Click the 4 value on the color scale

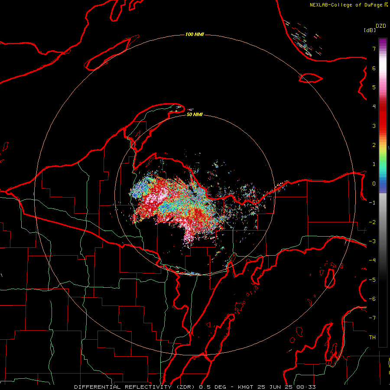(x=374, y=107)
